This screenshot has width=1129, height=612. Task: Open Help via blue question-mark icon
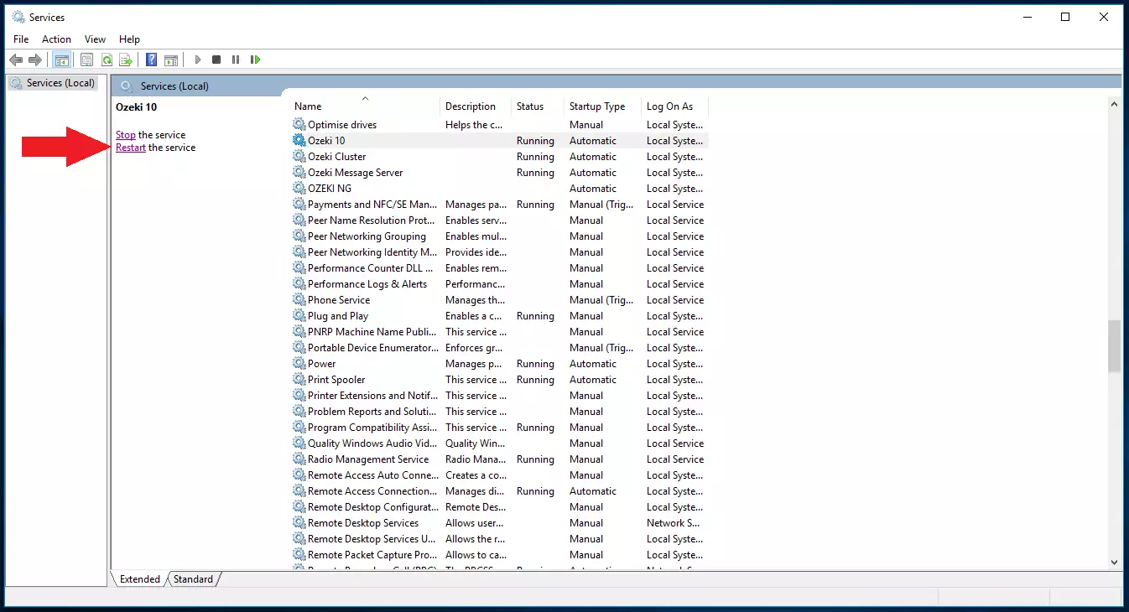point(151,60)
